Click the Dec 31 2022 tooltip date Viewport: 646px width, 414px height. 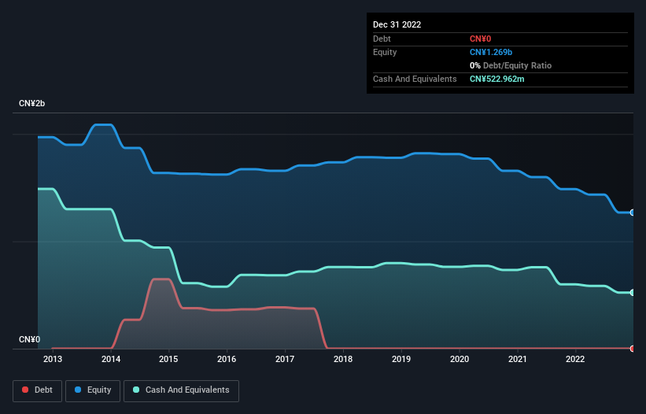[x=397, y=24]
